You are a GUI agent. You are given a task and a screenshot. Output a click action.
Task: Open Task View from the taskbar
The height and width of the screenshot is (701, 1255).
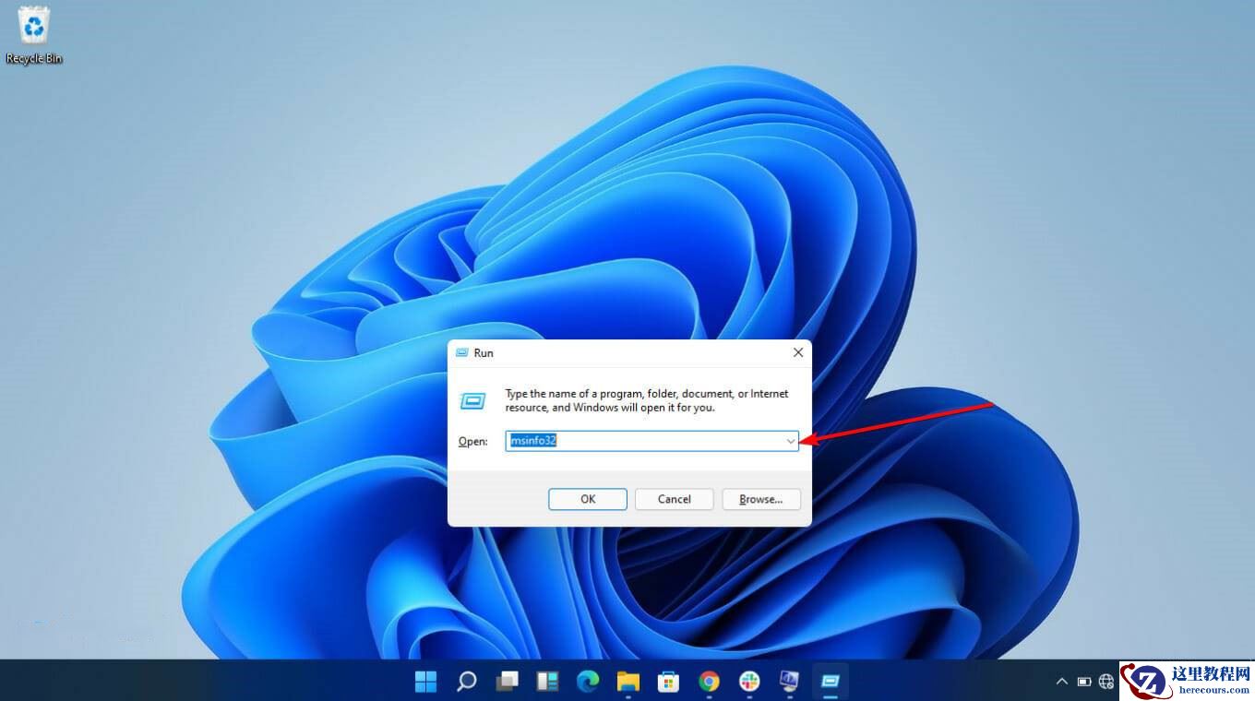[506, 681]
